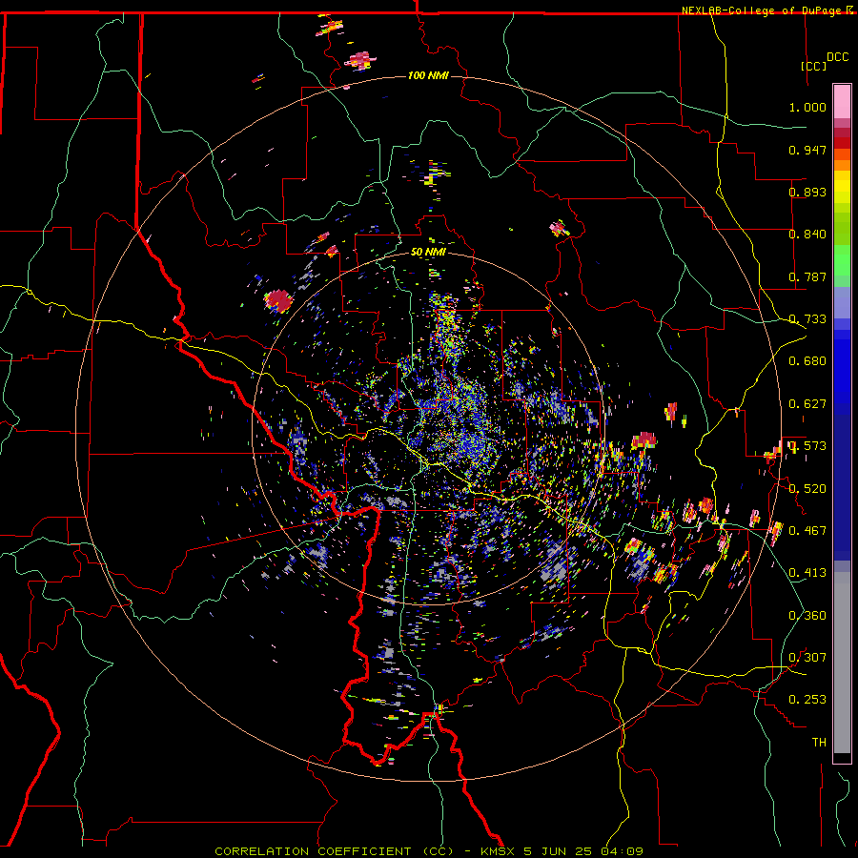Pick the pink swatch atop the color bar
Image resolution: width=858 pixels, height=858 pixels.
coord(842,101)
